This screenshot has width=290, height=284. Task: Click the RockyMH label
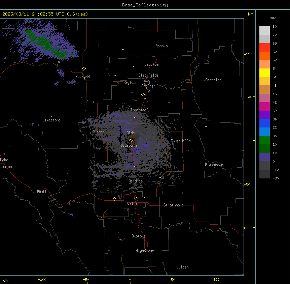82,77
